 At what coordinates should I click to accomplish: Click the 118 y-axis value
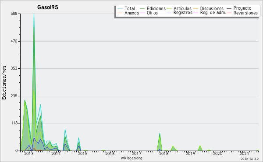[14, 123]
